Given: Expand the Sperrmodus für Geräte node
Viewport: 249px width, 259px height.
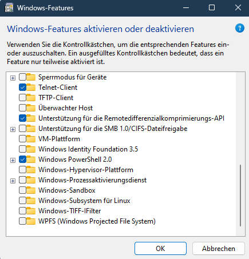Looking at the screenshot, I should point(13,78).
